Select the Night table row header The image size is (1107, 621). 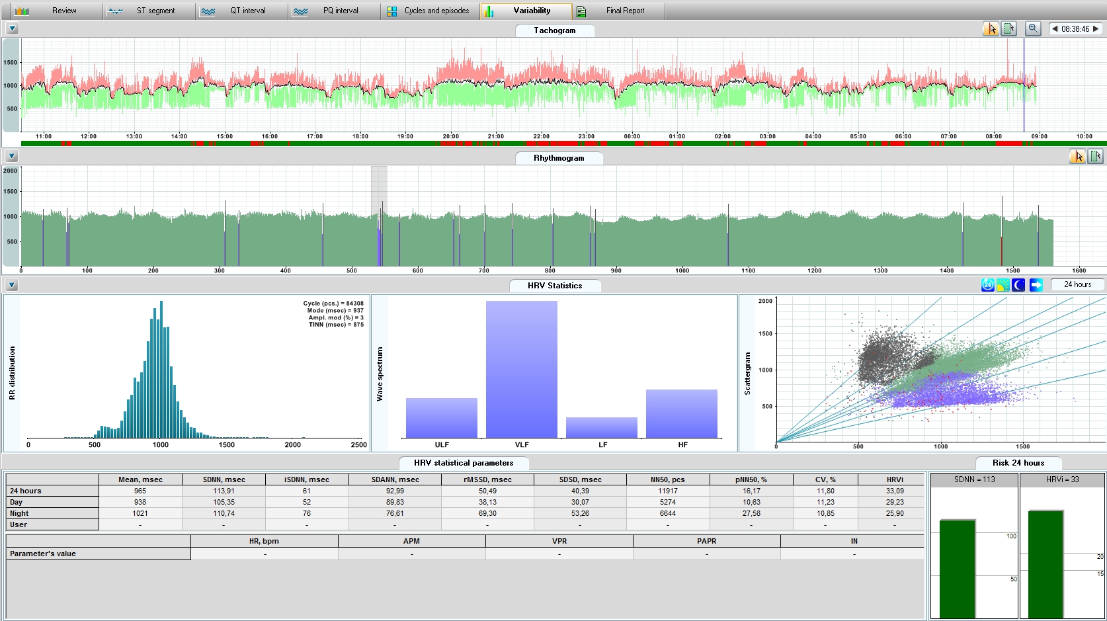coord(52,513)
